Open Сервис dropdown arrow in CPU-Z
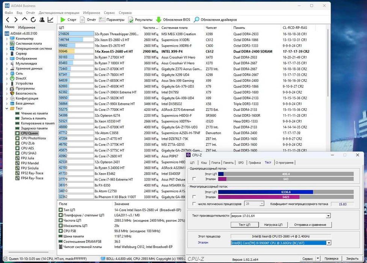Image resolution: width=367 pixels, height=263 pixels. tap(318, 258)
